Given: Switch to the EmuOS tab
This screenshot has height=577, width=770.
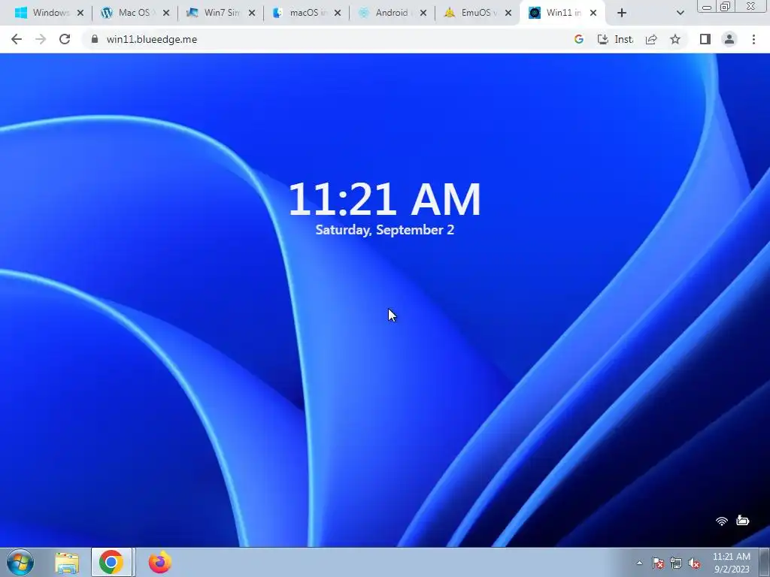Looking at the screenshot, I should tap(477, 14).
